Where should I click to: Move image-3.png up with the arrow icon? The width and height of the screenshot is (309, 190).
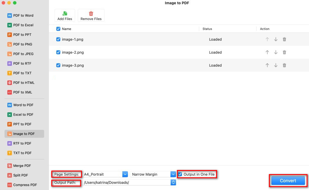coord(267,65)
